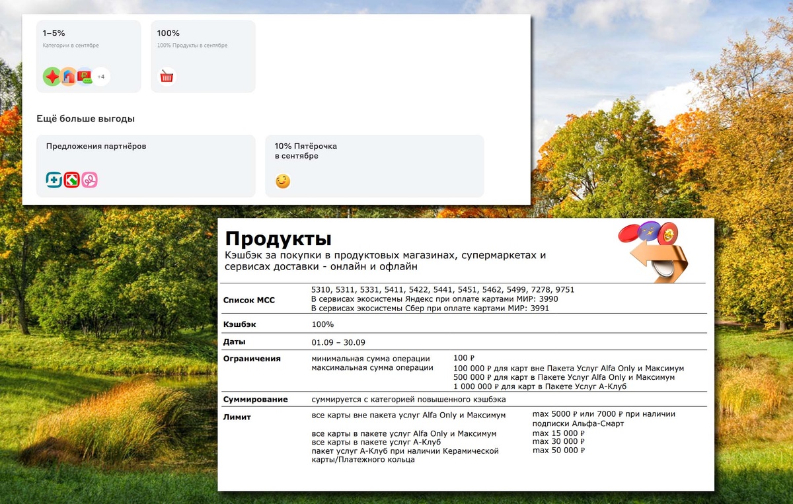Click the red shopping basket icon
Screen dimensions: 793x504
[x=167, y=77]
